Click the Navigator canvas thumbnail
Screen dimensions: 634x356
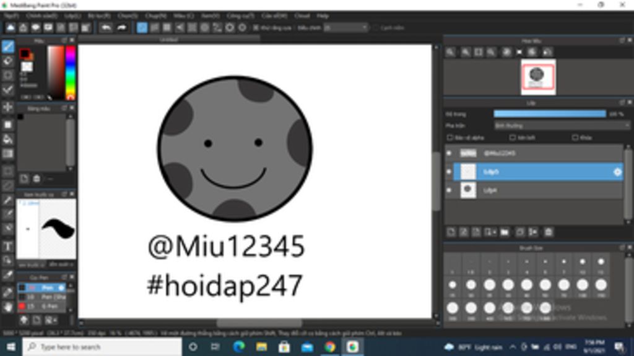(x=538, y=77)
